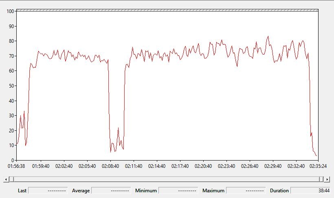This screenshot has height=198, width=334.
Task: Click the Duration field showing 38:44
Action: [x=310, y=191]
